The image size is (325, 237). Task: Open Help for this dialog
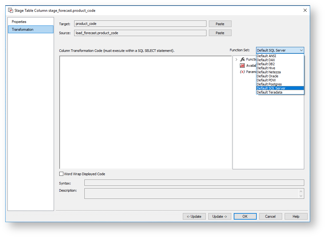click(296, 216)
